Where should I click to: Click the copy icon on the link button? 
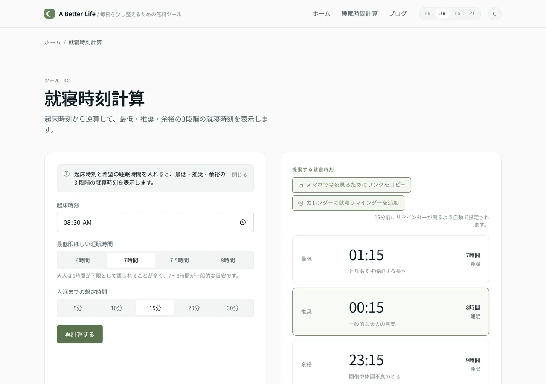tap(301, 185)
